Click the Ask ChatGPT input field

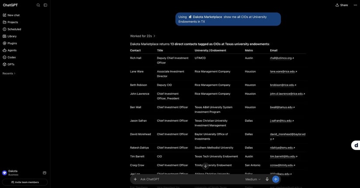coord(191,179)
